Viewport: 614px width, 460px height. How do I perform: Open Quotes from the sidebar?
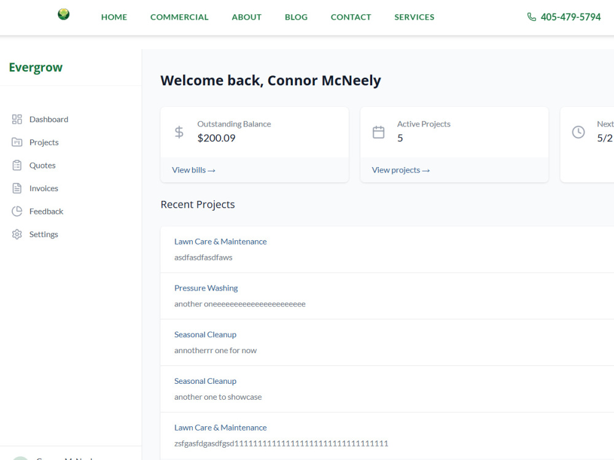42,165
